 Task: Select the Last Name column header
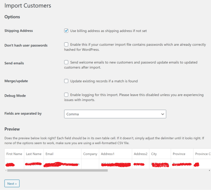(x=34, y=154)
